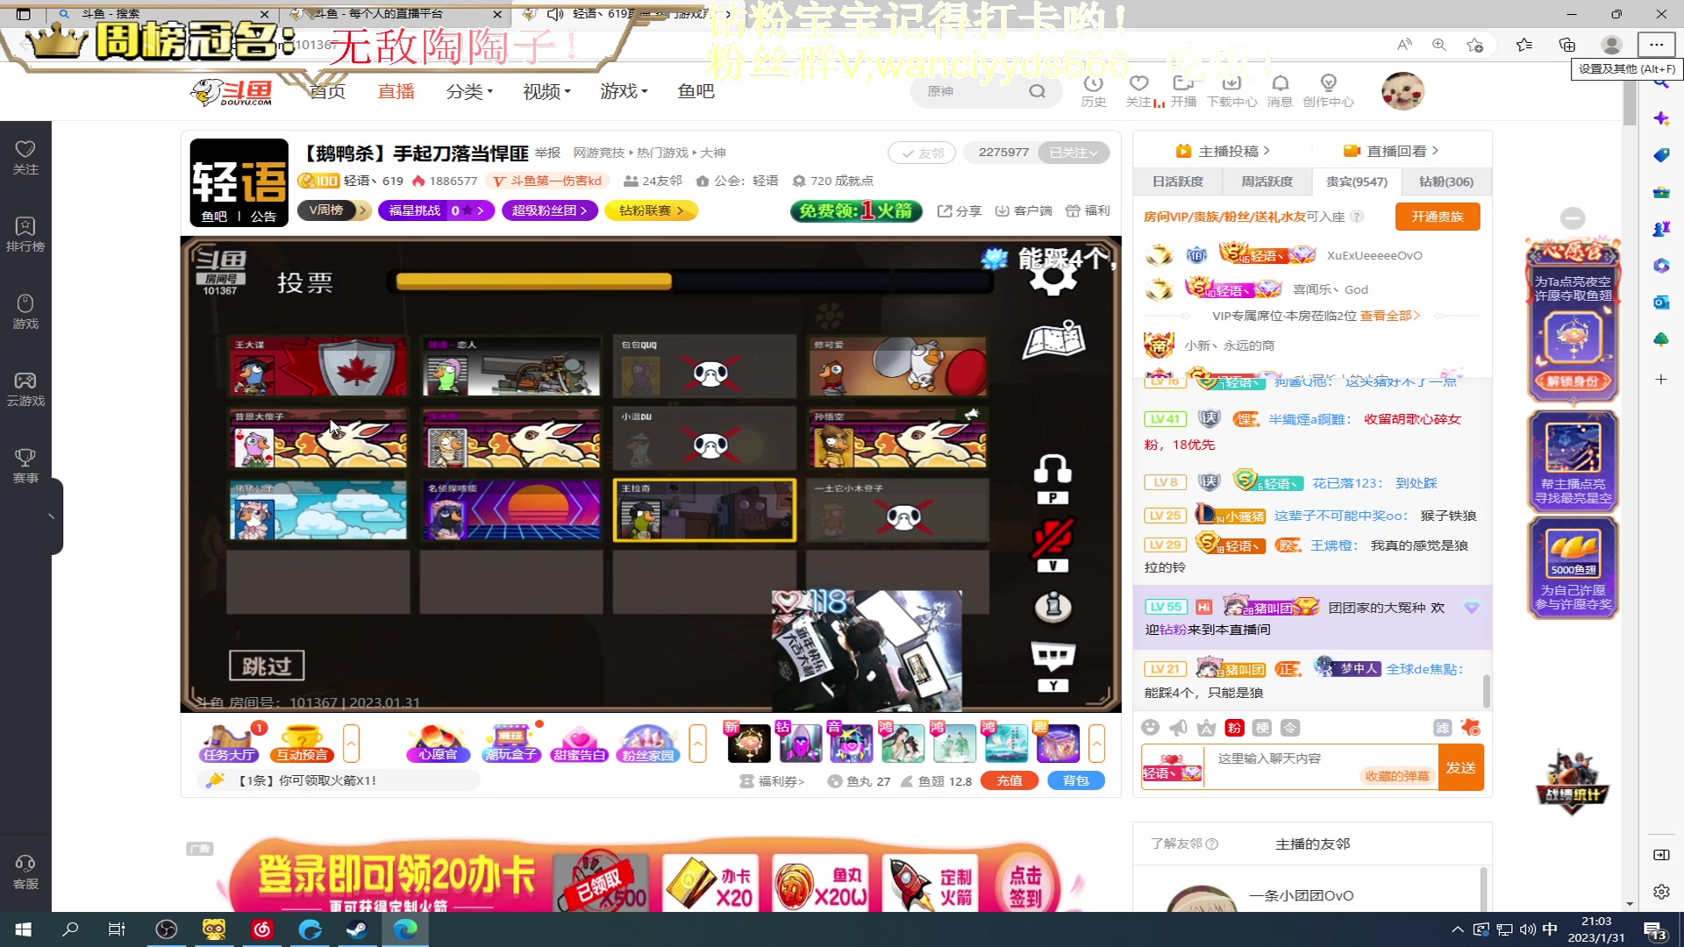Open the 游戏 dropdown menu
The width and height of the screenshot is (1684, 947).
point(623,91)
